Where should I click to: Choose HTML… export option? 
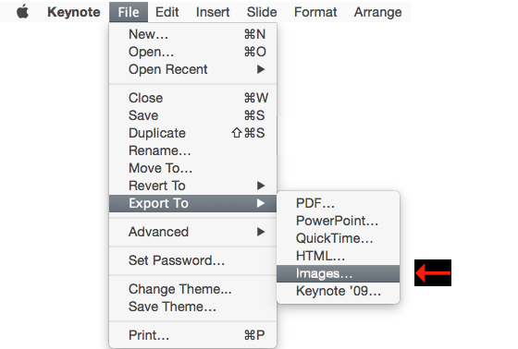point(338,256)
